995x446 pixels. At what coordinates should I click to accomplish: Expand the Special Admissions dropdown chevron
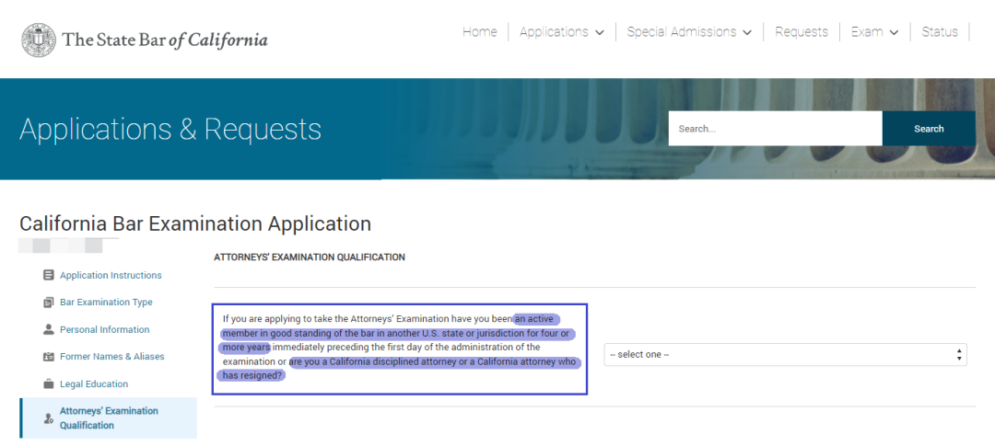tap(747, 33)
